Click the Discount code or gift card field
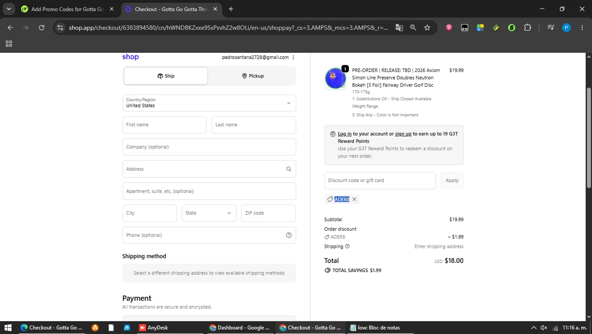This screenshot has height=334, width=592. 380,181
